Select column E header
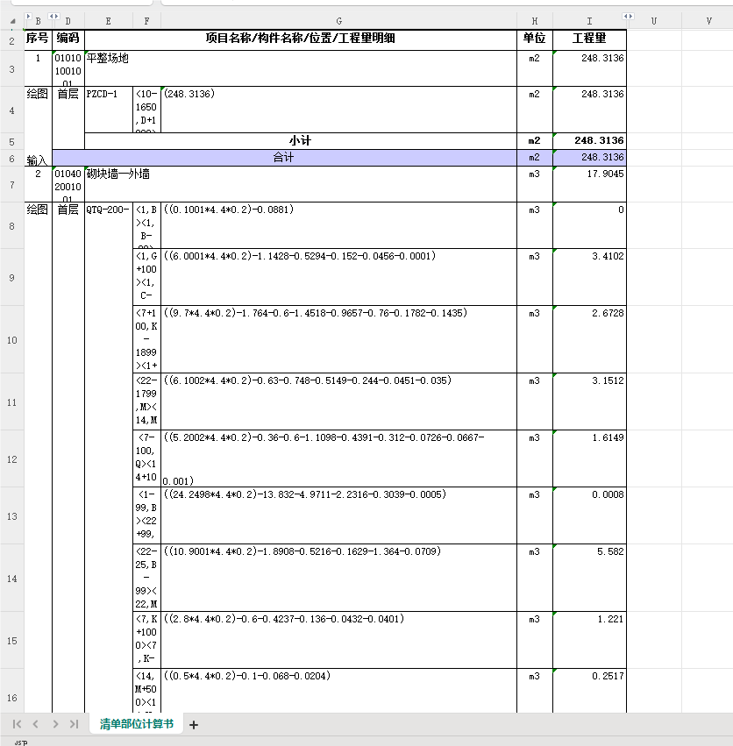Viewport: 733px width, 746px height. 109,21
